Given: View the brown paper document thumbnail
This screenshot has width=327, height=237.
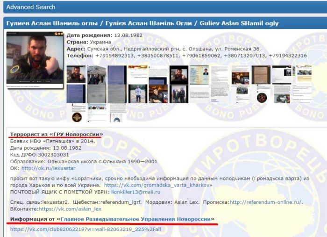Looking at the screenshot, I should tap(261, 75).
